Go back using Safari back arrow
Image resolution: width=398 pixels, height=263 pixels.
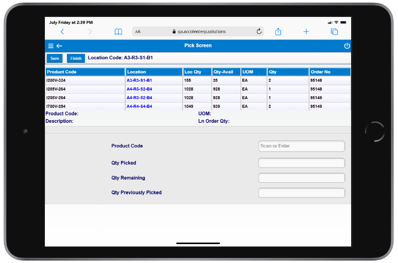(62, 31)
